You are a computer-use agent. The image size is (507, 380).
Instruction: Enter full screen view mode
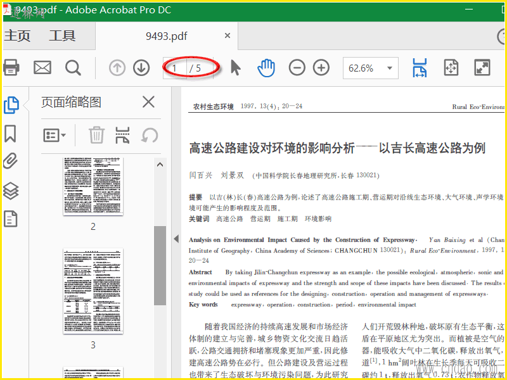coord(482,68)
